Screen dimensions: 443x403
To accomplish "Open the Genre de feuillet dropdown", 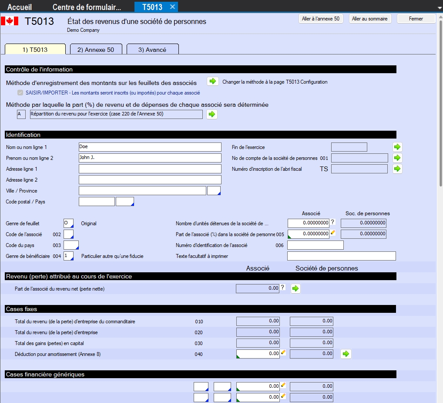I will tap(69, 224).
